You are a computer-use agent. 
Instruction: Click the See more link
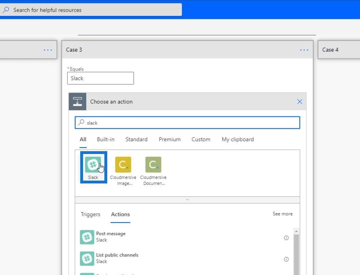282,214
